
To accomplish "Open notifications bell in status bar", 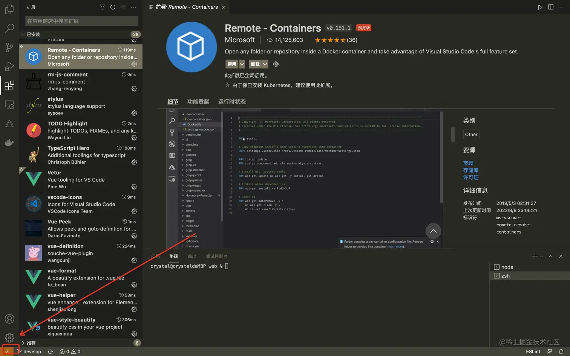I will 561,351.
